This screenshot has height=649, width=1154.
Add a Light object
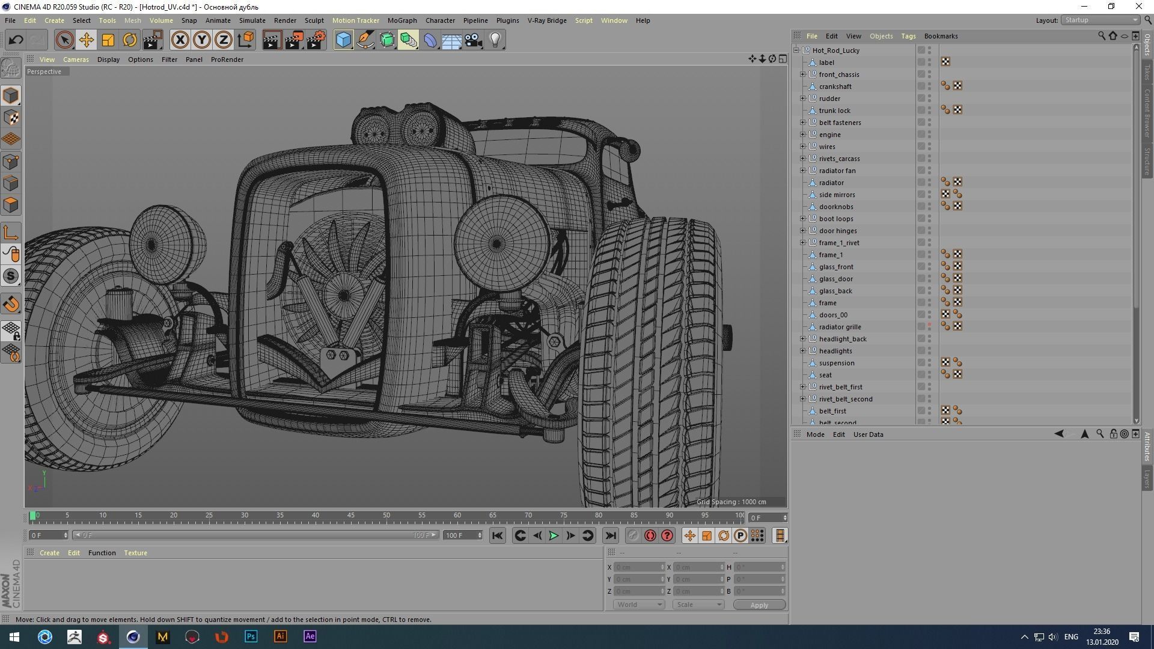[x=495, y=40]
